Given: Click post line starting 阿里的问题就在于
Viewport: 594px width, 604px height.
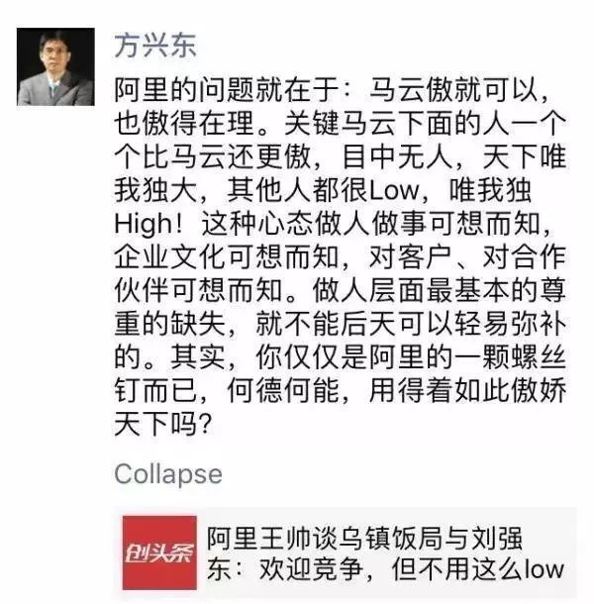Looking at the screenshot, I should pos(332,90).
